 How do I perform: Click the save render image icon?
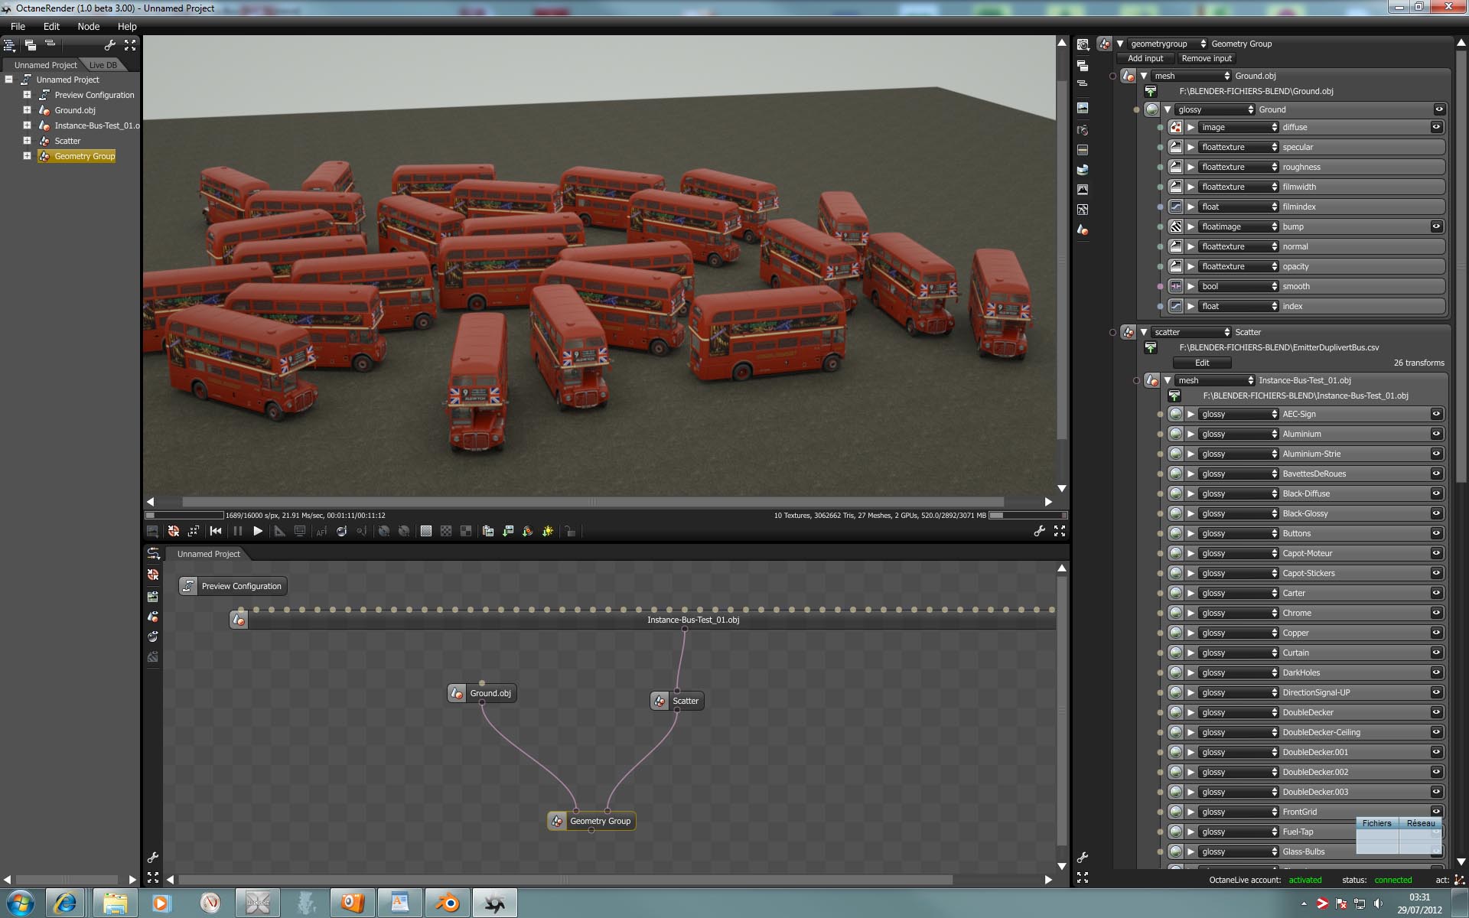pos(507,531)
